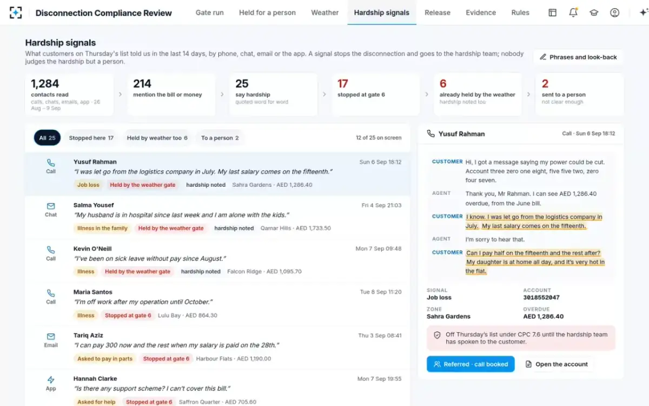Filter list by All 25
This screenshot has width=649, height=406.
(48, 138)
